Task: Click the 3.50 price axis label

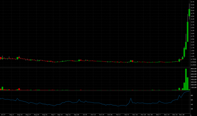Action: pos(193,28)
